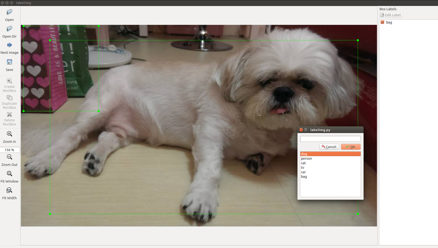Select 'bag' in the dialog list

330,176
